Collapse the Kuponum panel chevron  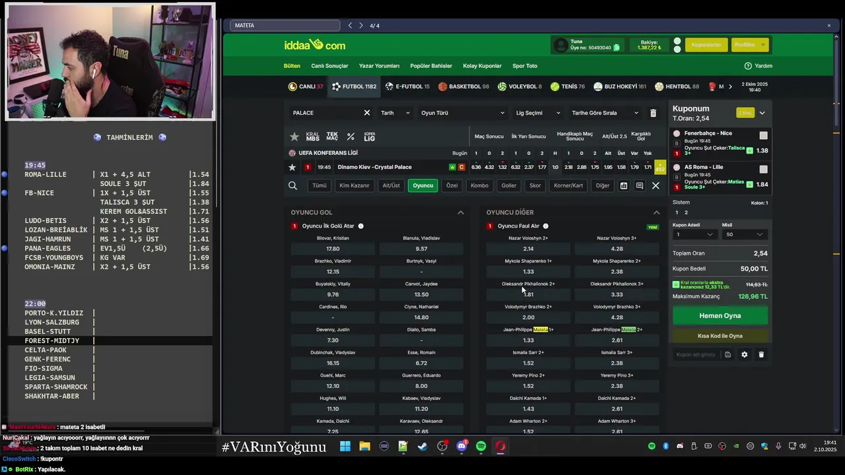[x=762, y=113]
